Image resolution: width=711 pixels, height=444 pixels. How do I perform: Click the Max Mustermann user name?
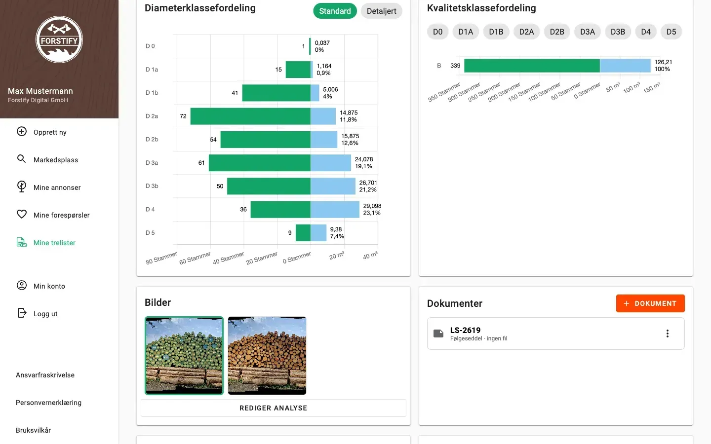pyautogui.click(x=40, y=91)
